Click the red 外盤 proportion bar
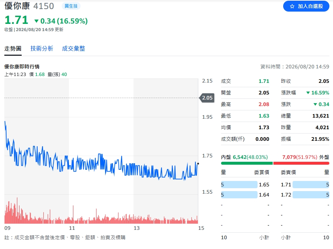333x249 pixels. 301,163
